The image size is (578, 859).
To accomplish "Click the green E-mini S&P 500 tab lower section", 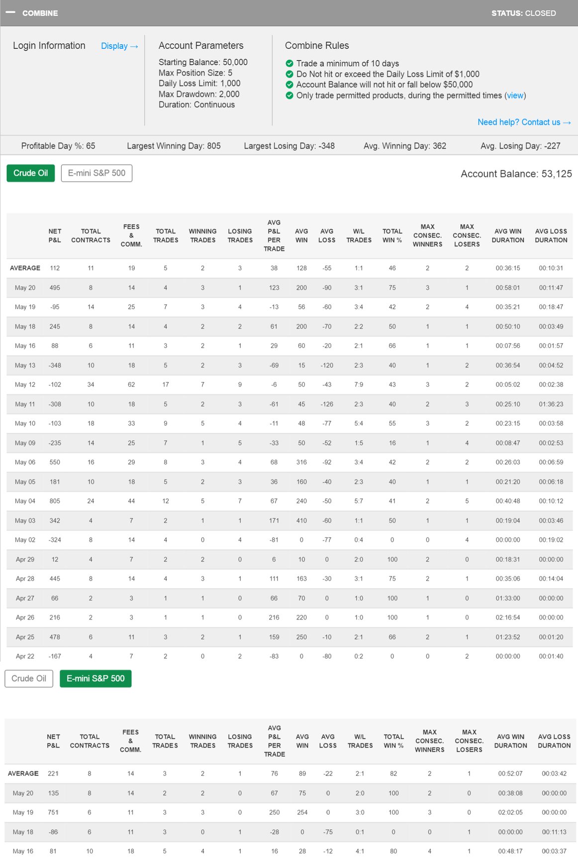I will pos(96,678).
